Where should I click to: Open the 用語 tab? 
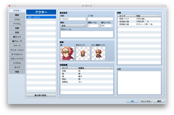[17, 72]
